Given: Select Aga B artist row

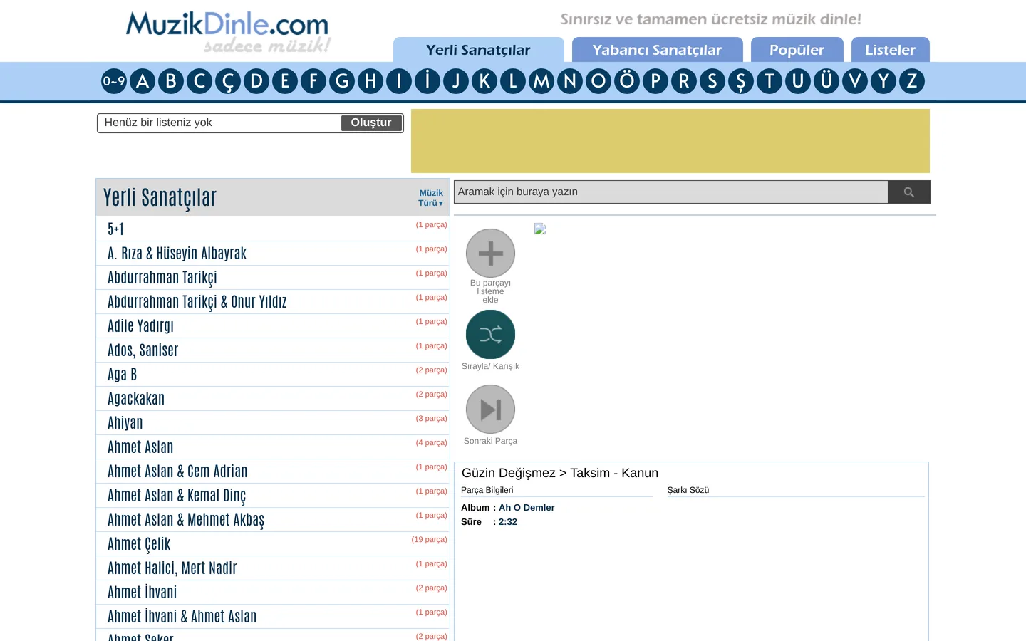Looking at the screenshot, I should click(273, 375).
